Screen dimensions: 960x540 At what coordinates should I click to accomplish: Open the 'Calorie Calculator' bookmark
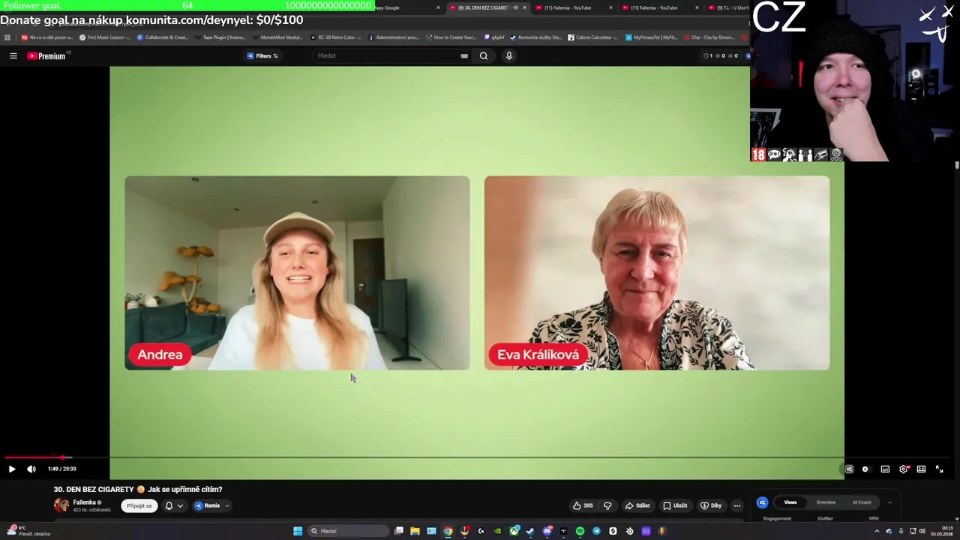[x=592, y=37]
